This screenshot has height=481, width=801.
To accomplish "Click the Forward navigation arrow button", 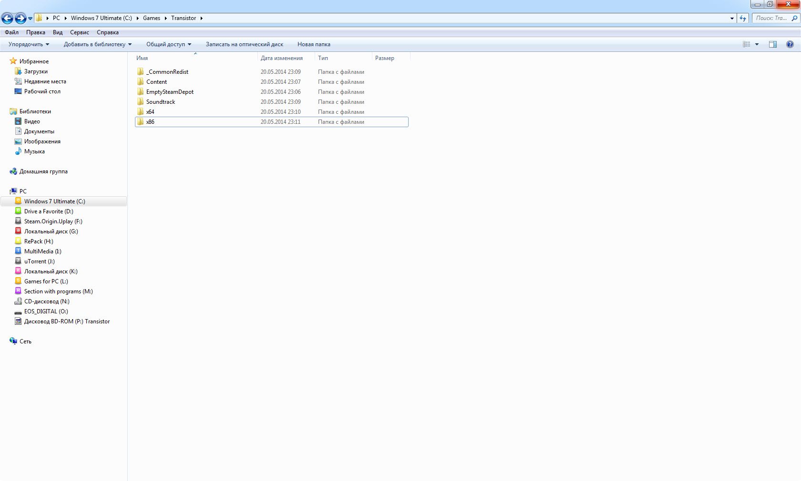I will point(21,18).
